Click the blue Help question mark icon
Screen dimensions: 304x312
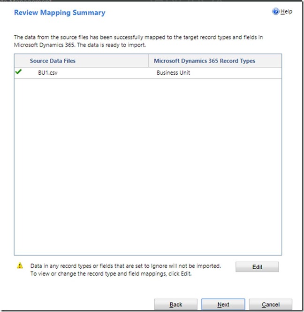click(276, 12)
